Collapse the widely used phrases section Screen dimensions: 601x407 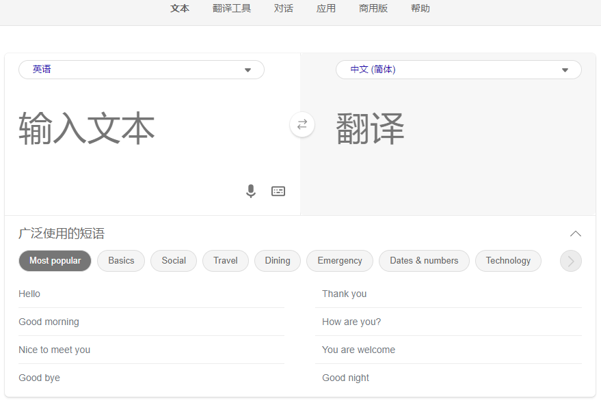pyautogui.click(x=576, y=234)
